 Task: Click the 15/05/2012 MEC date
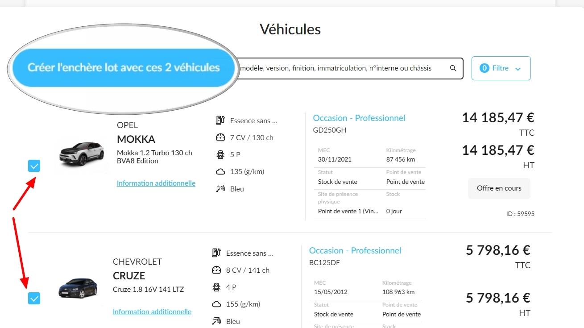[x=331, y=292]
